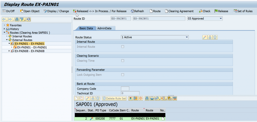Collapse the highlighted EX-PAIN01 - EX-PAIN01 route node
Viewport: 257px width, 122px height.
(x=9, y=44)
